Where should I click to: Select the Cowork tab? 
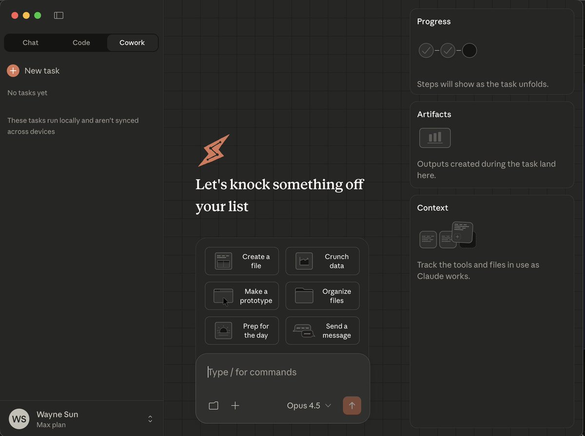coord(132,42)
